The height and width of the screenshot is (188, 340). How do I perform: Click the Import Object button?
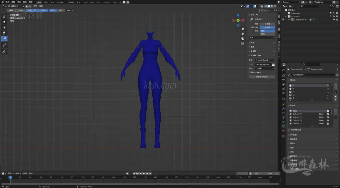click(262, 77)
